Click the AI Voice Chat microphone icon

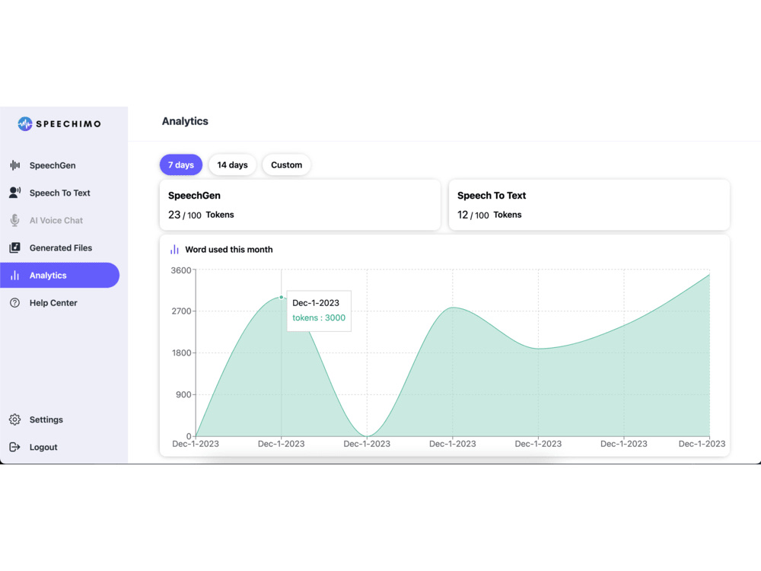(15, 221)
